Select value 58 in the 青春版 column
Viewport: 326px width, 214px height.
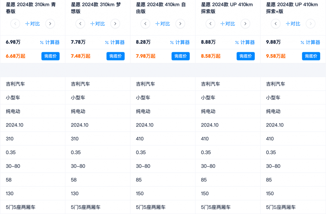click(x=9, y=180)
